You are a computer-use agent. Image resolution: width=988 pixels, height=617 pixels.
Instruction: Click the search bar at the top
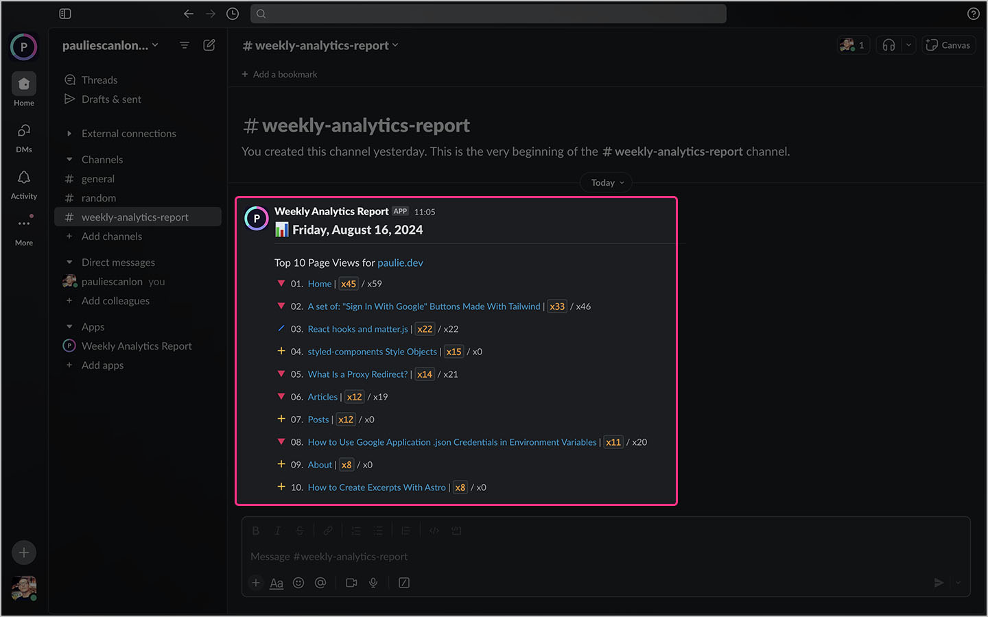click(488, 13)
